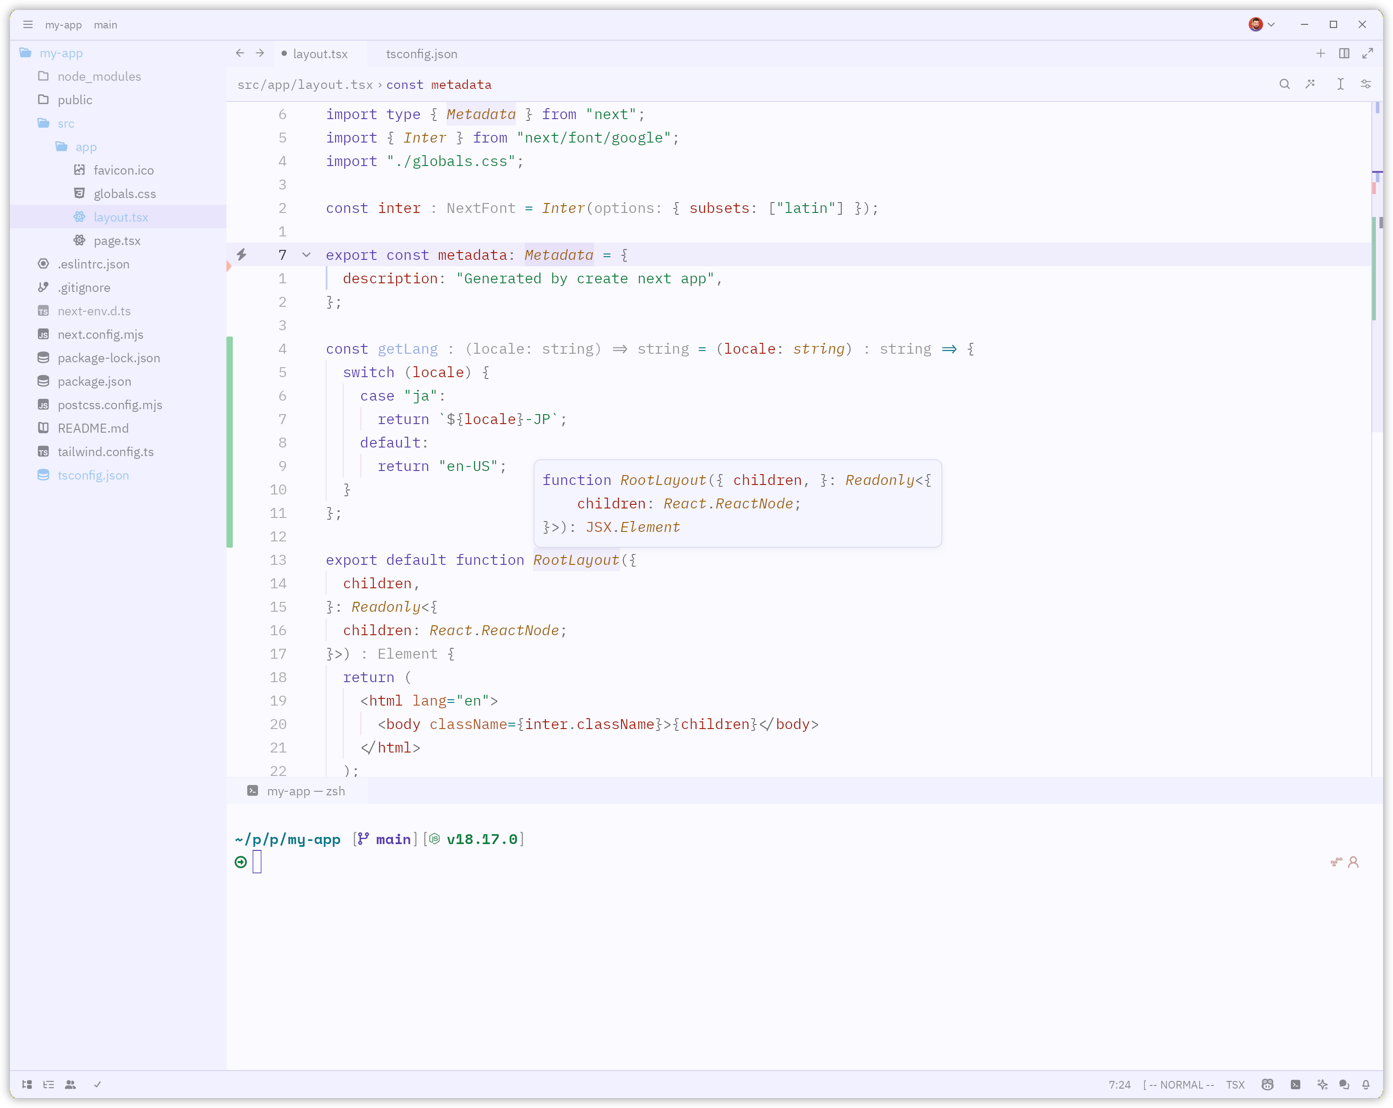Open the user avatar dropdown
This screenshot has width=1393, height=1108.
coord(1262,24)
